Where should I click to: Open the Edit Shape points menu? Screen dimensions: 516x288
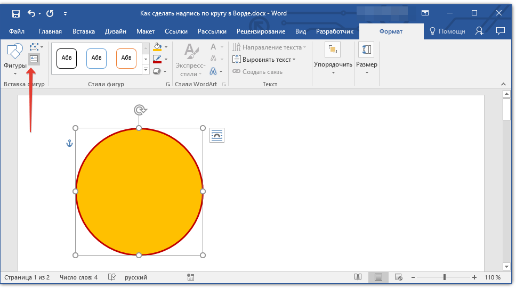35,47
